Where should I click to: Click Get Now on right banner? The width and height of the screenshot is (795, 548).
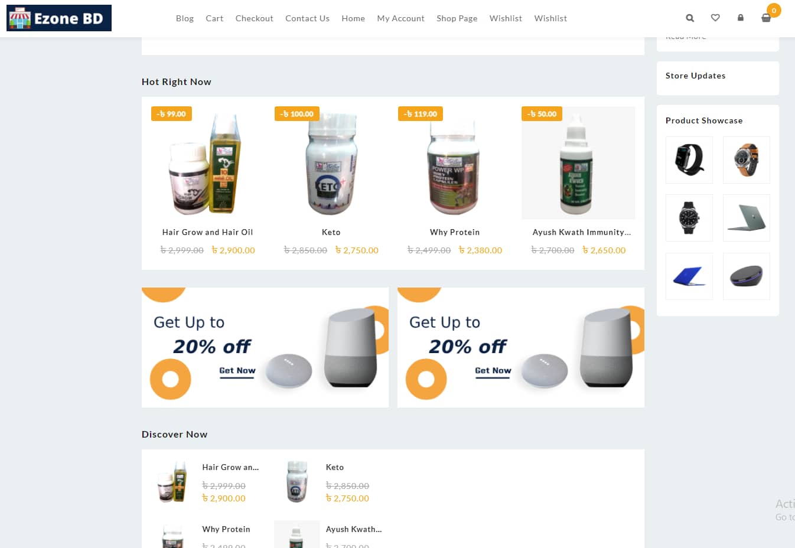[x=493, y=371]
